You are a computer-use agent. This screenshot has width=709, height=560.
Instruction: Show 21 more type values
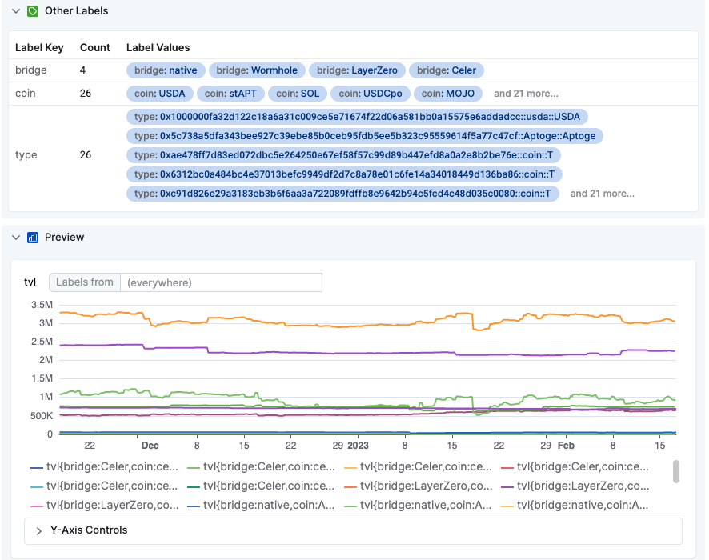[602, 194]
